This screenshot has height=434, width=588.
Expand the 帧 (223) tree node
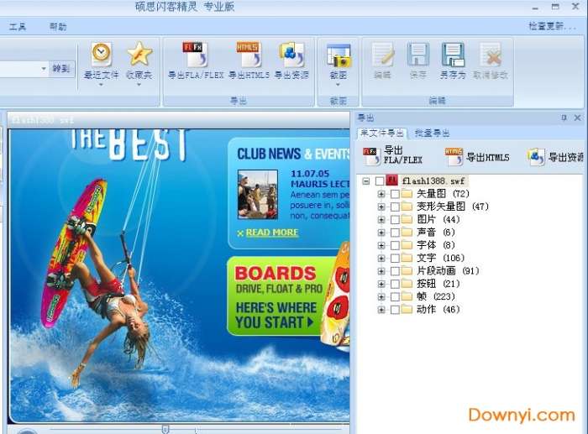(381, 297)
